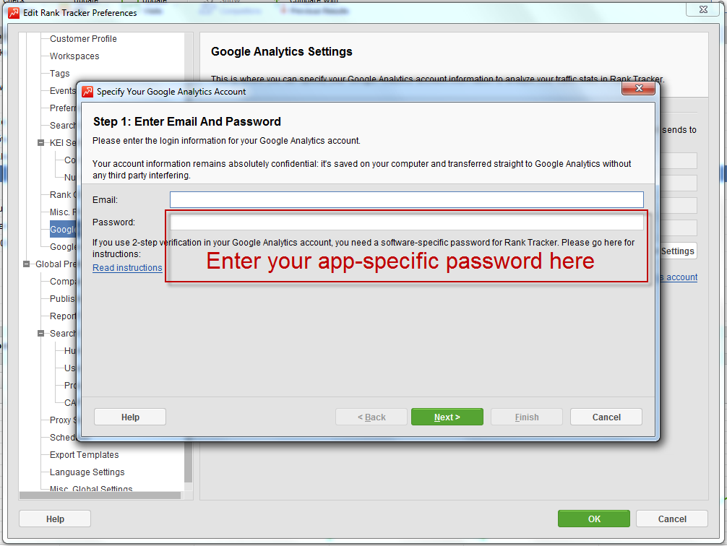Viewport: 727px width, 546px height.
Task: Collapse the KEI Settings tree node
Action: [40, 143]
